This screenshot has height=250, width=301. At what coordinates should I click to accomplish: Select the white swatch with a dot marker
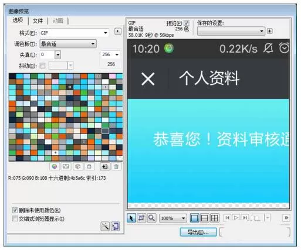pyautogui.click(x=55, y=153)
